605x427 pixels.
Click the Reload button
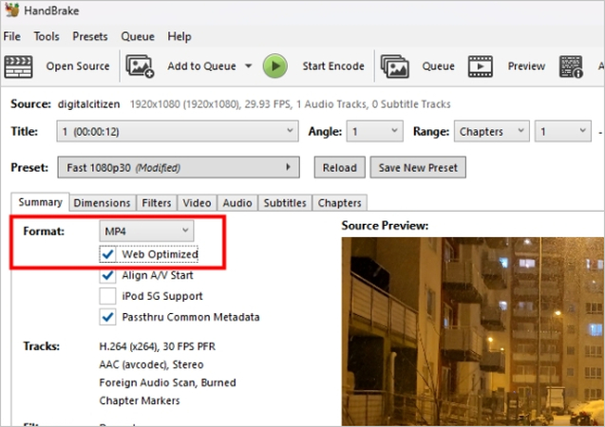340,167
